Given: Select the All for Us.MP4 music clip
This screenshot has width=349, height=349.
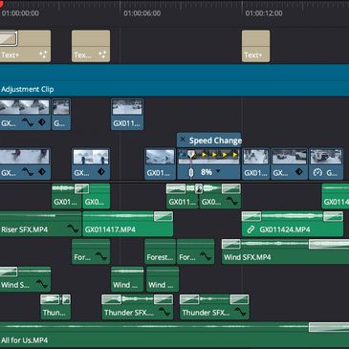Looking at the screenshot, I should 174,335.
